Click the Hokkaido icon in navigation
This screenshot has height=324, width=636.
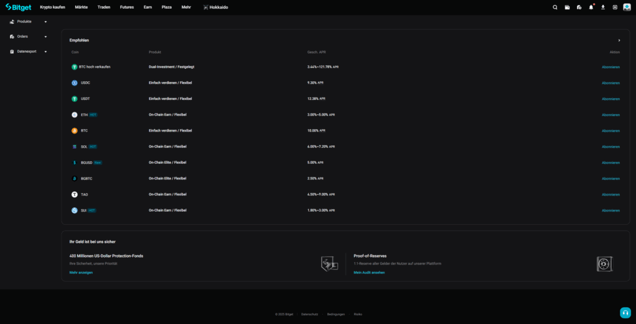206,7
